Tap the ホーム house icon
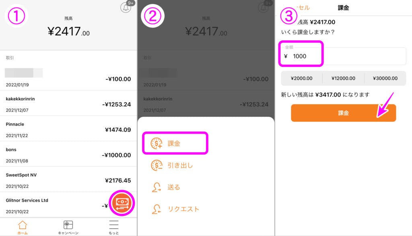 click(x=23, y=225)
